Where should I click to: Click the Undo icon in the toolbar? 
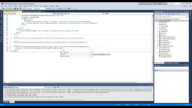20,9
